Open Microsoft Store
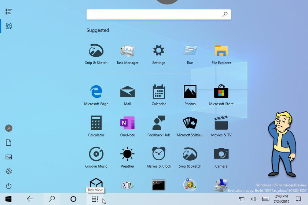 tap(221, 95)
